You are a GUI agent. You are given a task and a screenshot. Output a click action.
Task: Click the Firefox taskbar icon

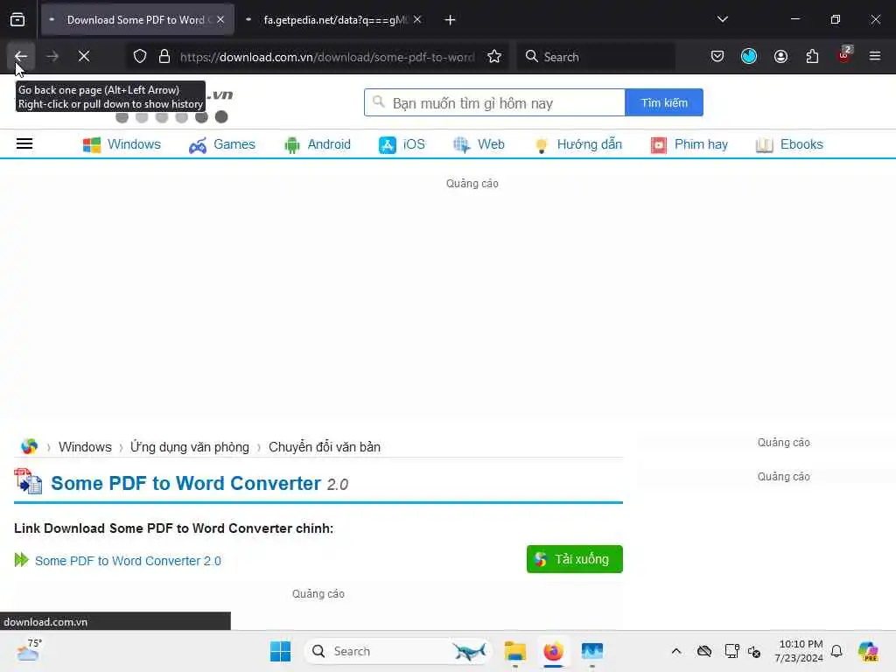pyautogui.click(x=553, y=651)
